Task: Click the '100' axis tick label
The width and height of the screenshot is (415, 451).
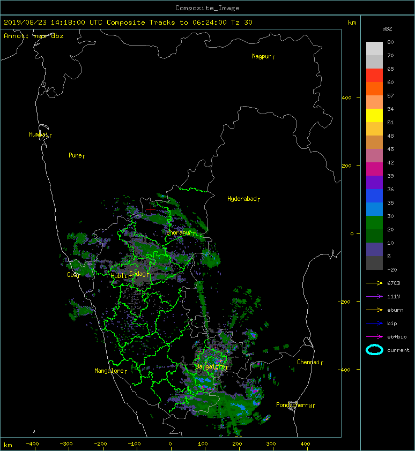Action: point(203,444)
